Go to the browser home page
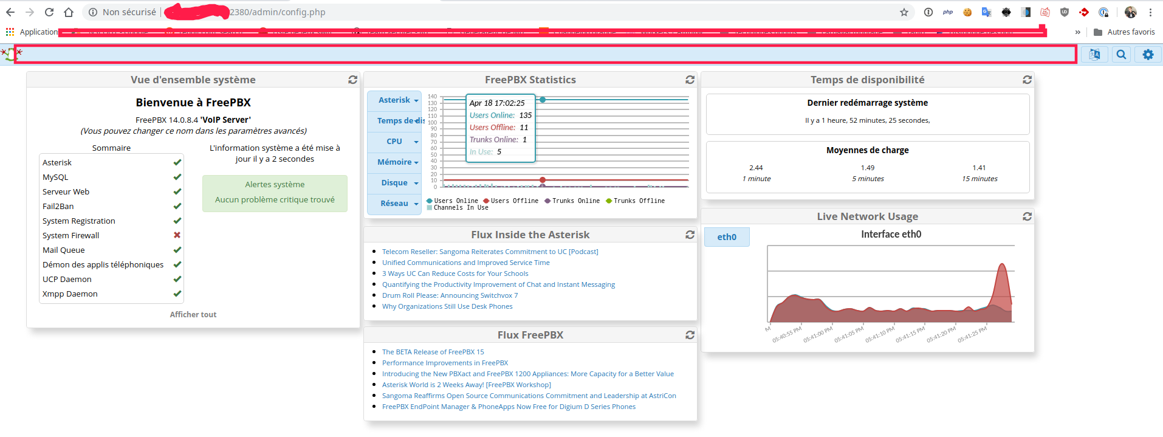1163x437 pixels. [69, 12]
